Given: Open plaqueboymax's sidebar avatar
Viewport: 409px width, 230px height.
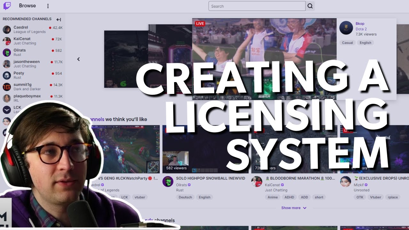Looking at the screenshot, I should 7,98.
